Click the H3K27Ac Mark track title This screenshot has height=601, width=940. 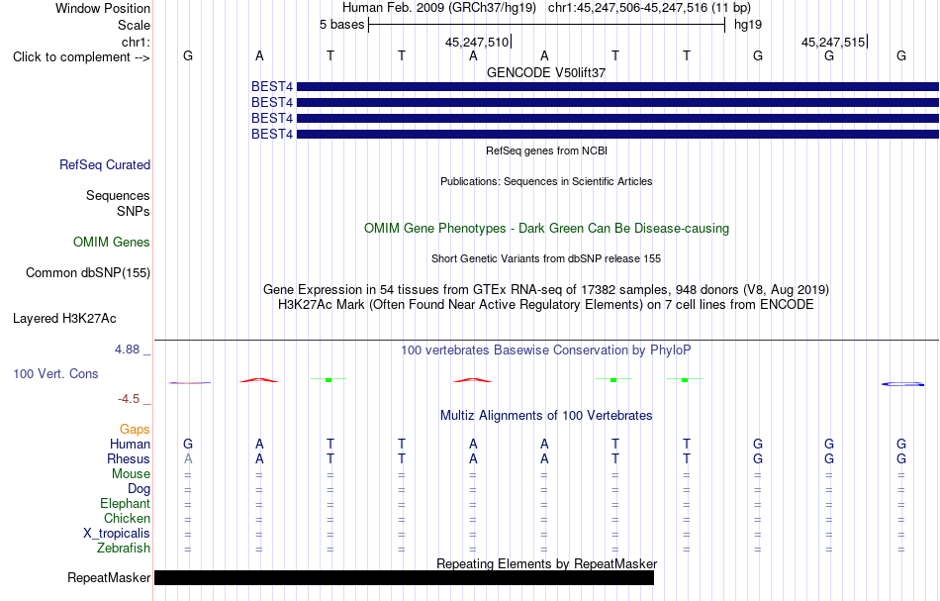pos(546,305)
